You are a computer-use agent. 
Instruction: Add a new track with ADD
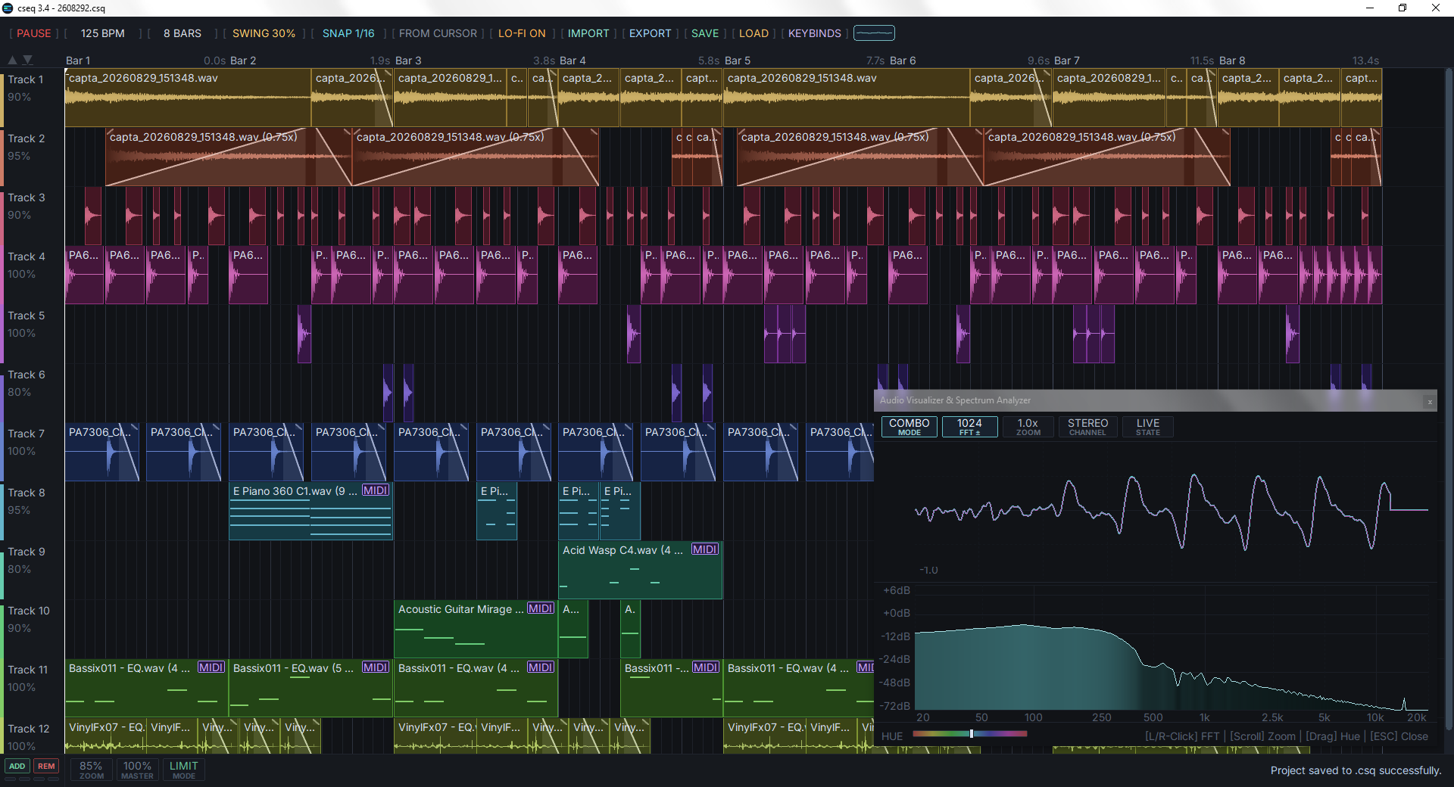[17, 767]
